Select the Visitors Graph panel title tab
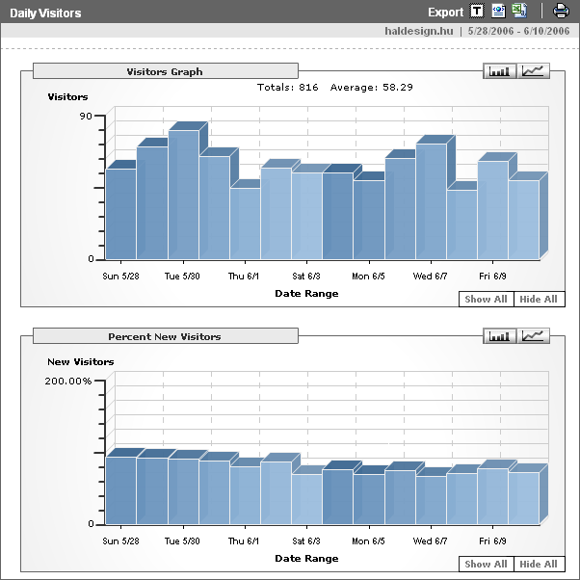 click(165, 71)
